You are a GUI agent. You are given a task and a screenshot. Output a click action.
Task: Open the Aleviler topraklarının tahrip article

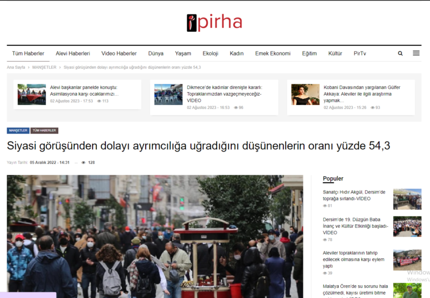[354, 259]
